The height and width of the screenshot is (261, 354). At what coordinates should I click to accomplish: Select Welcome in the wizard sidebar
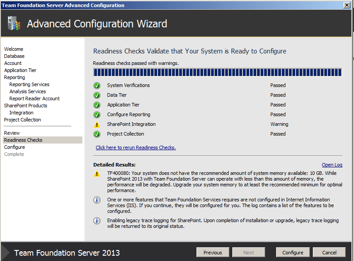(13, 49)
